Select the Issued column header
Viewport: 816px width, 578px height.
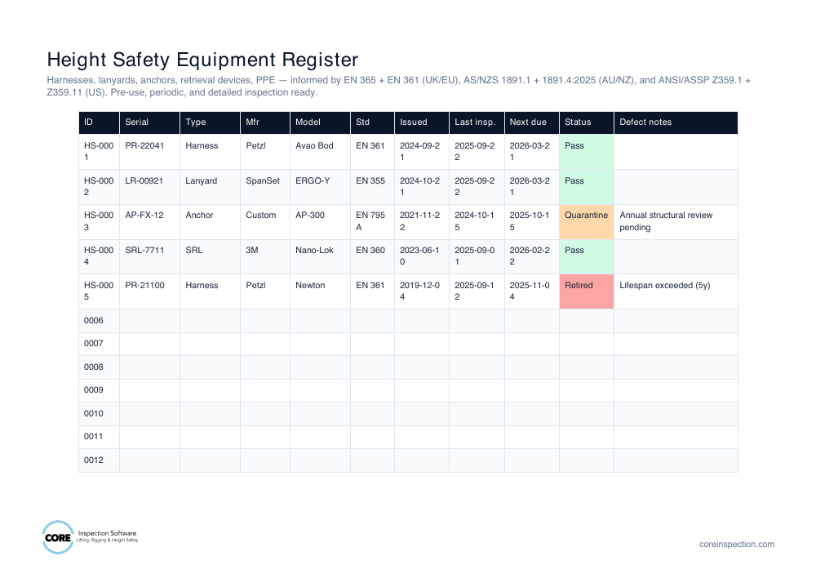[422, 122]
